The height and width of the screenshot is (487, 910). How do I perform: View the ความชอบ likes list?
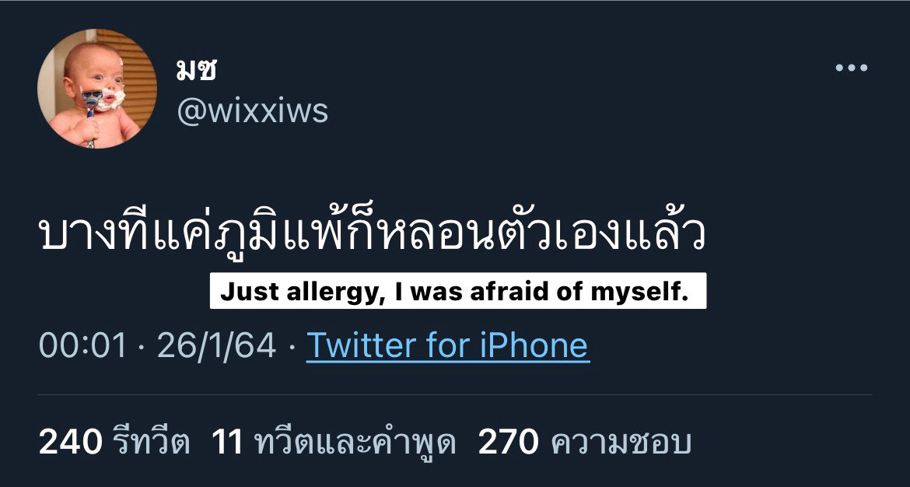(584, 443)
